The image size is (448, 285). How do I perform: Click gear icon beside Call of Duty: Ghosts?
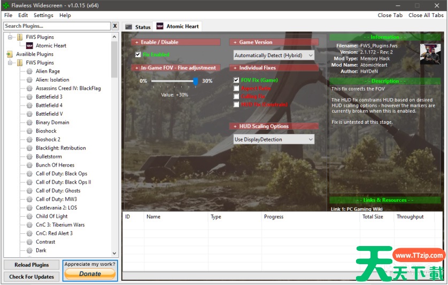29,191
